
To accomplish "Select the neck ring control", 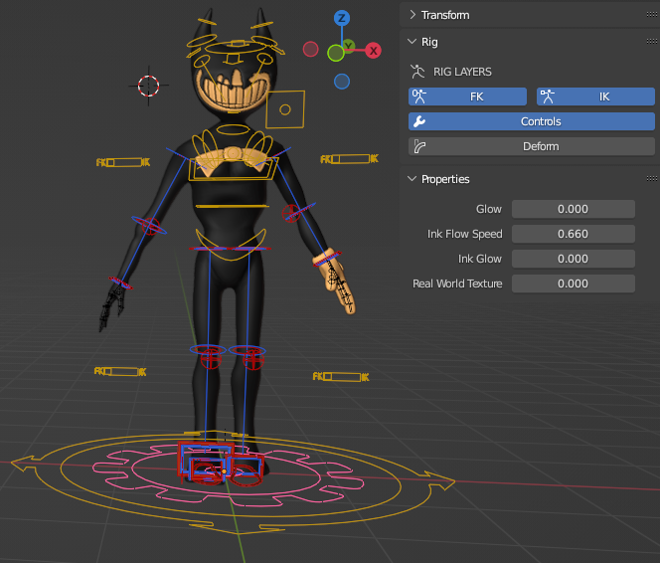I will [x=234, y=129].
